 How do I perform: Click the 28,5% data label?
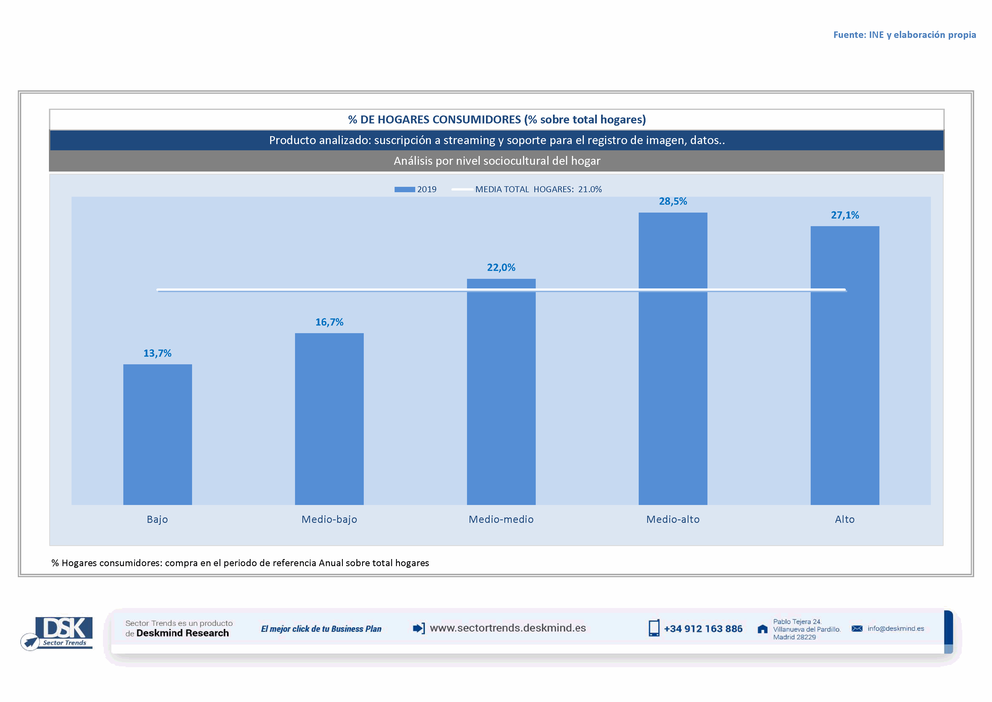pos(673,202)
